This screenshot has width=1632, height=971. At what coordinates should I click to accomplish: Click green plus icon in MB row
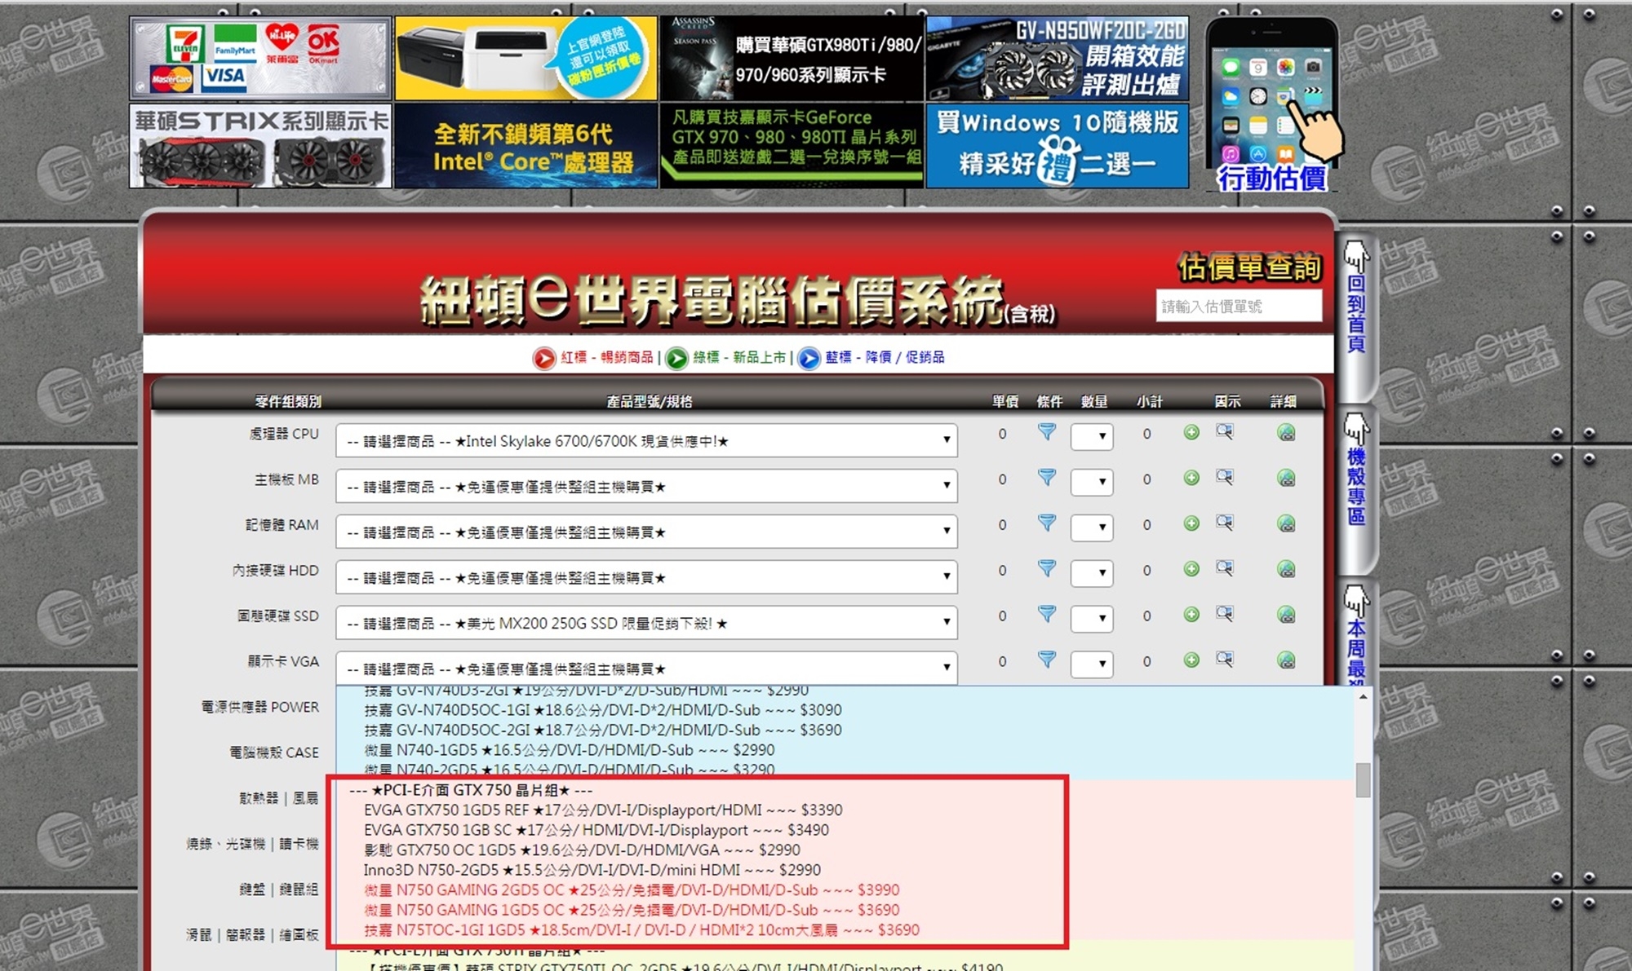pos(1191,479)
